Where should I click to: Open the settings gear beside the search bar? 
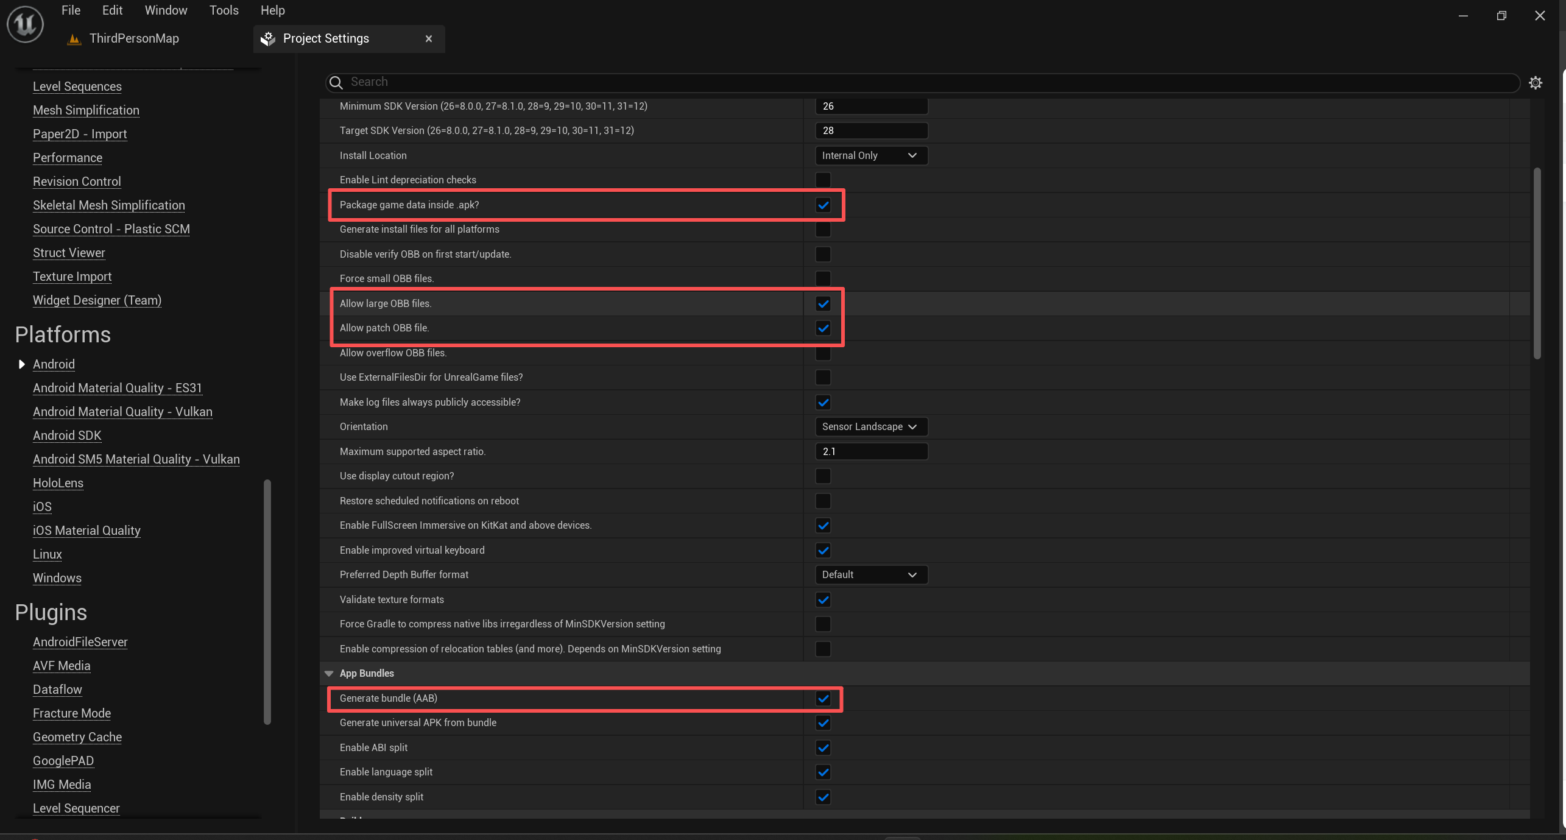coord(1536,83)
